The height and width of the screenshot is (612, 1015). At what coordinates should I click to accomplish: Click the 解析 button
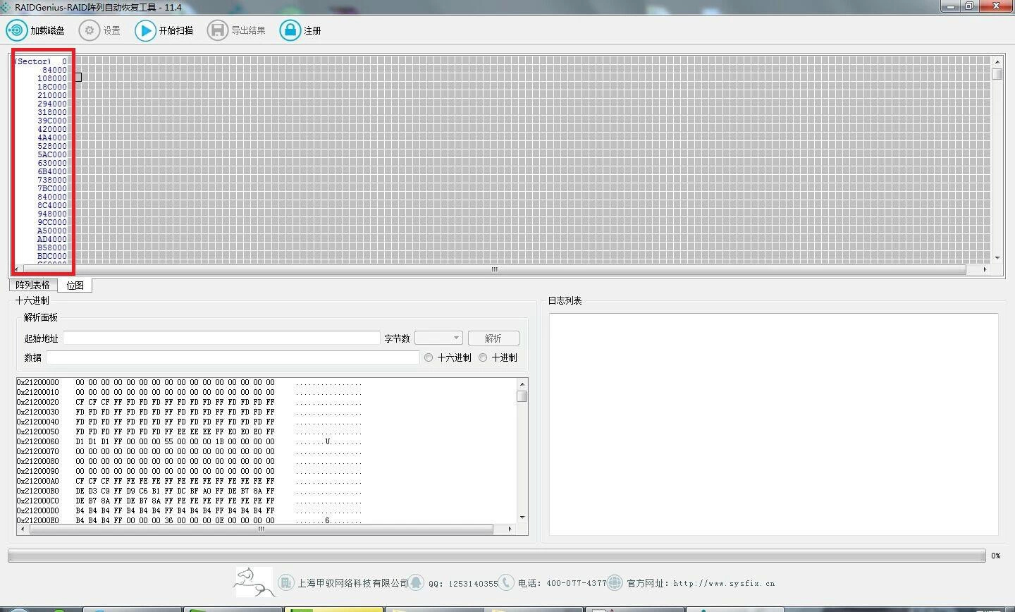click(x=493, y=338)
